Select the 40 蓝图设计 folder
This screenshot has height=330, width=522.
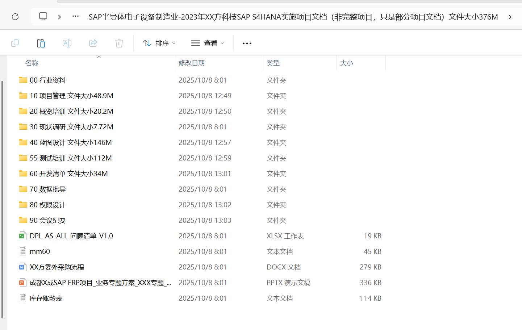(x=71, y=143)
